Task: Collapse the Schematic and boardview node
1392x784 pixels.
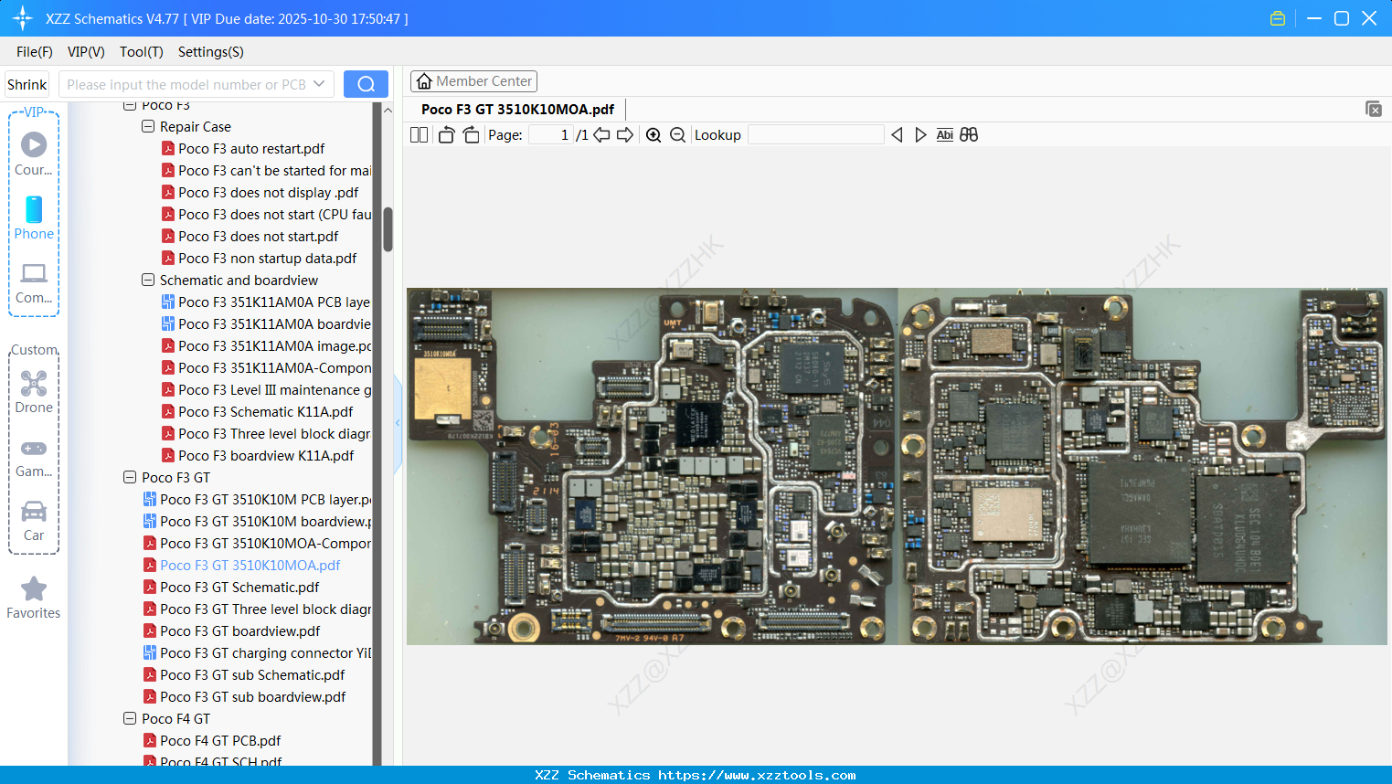Action: click(148, 281)
